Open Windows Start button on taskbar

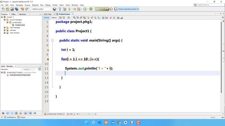87,122
